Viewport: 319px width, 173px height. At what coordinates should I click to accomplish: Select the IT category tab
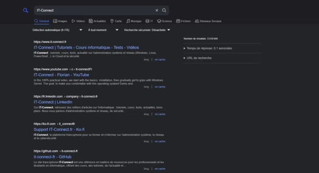(149, 21)
